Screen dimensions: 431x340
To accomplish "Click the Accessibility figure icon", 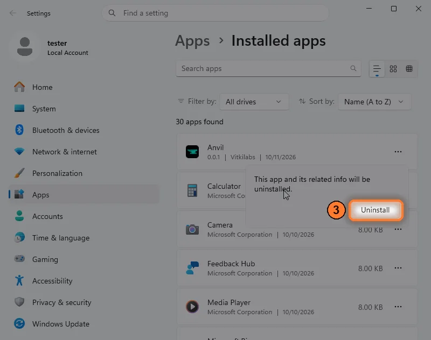I will click(19, 280).
